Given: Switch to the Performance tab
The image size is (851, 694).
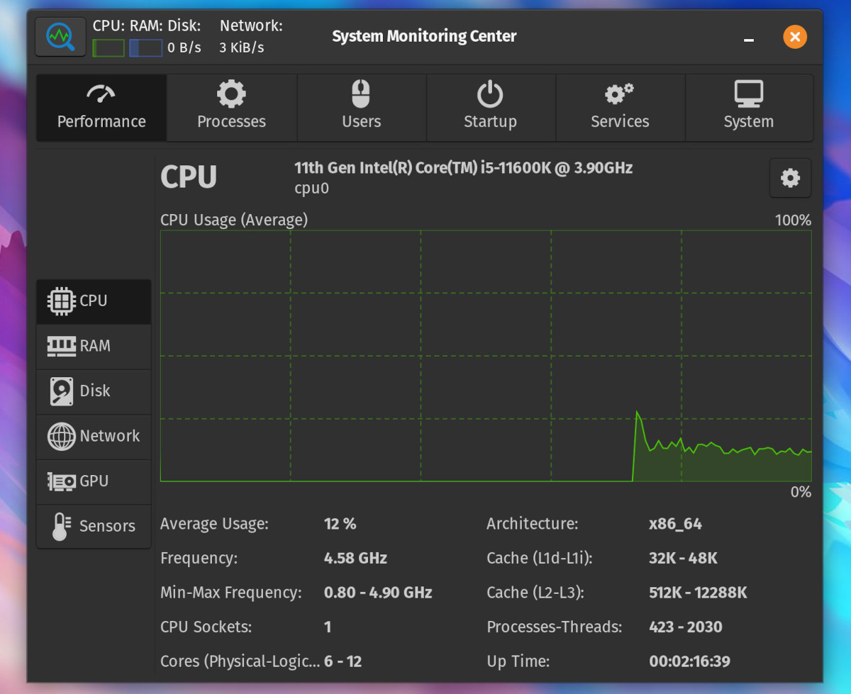Looking at the screenshot, I should tap(101, 108).
